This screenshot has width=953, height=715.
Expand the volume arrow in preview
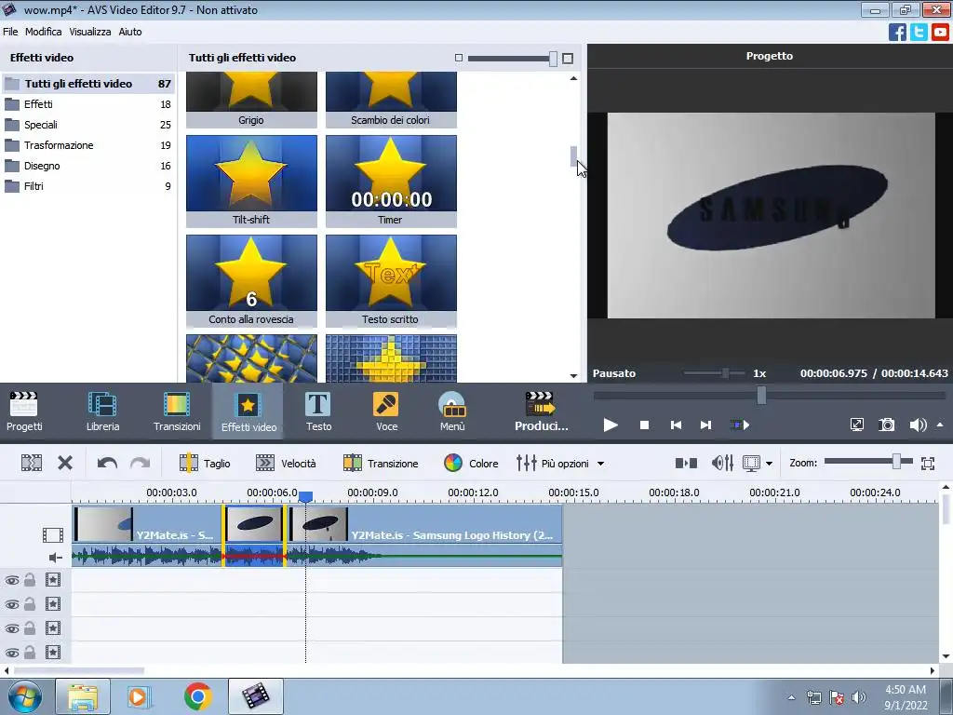[940, 425]
